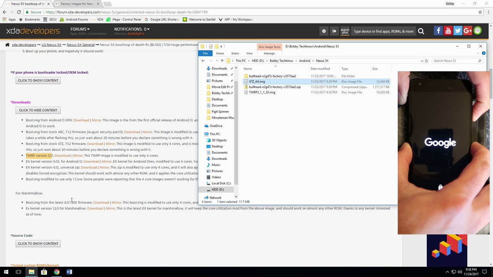Switch to Chrome on the taskbar
This screenshot has width=493, height=277.
pyautogui.click(x=57, y=272)
